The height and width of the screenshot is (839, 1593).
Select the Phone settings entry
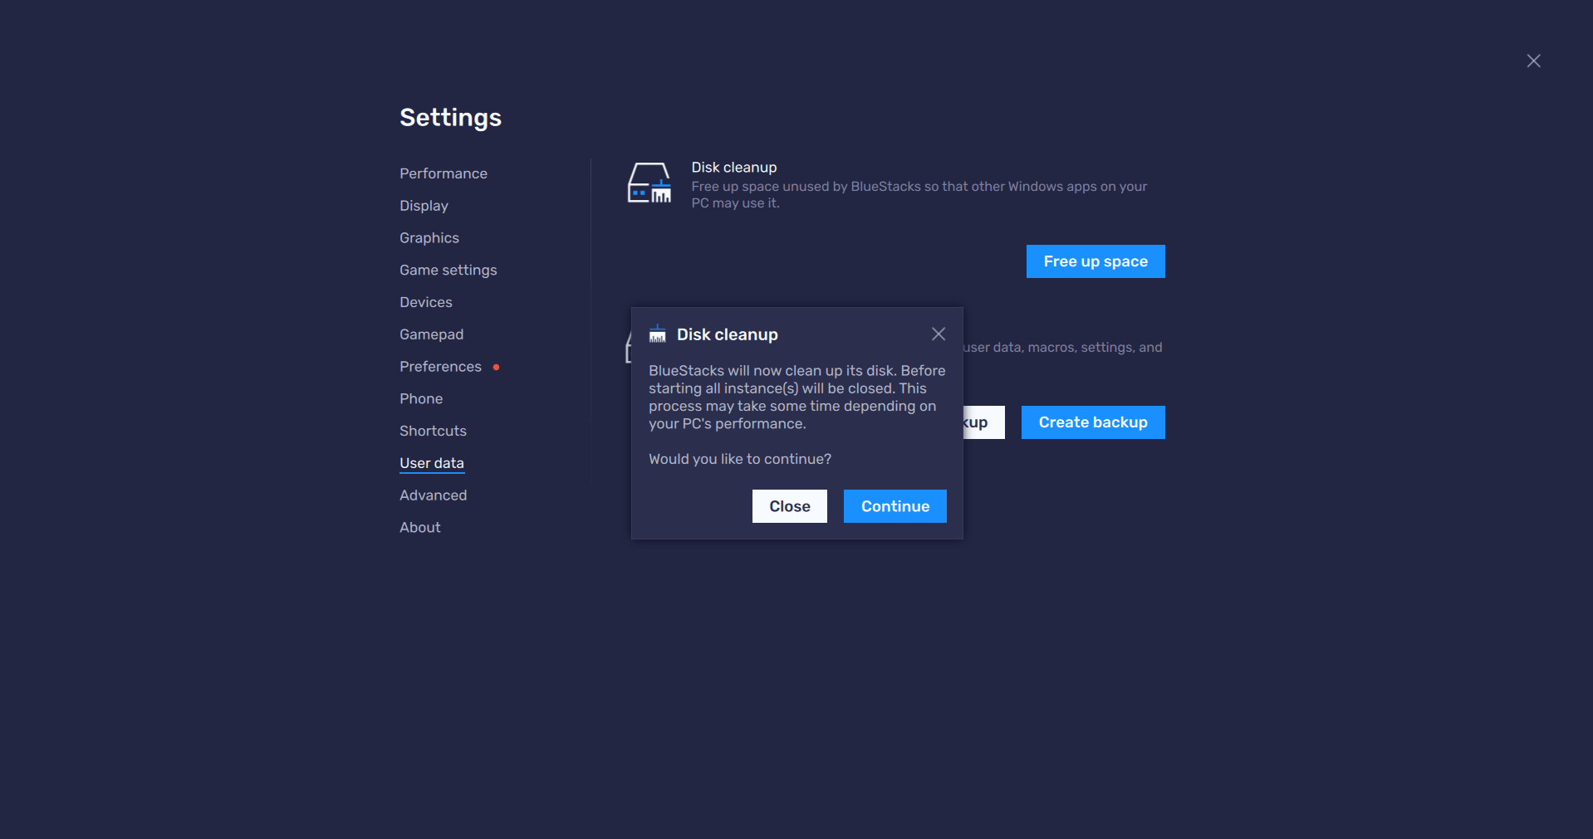(421, 399)
